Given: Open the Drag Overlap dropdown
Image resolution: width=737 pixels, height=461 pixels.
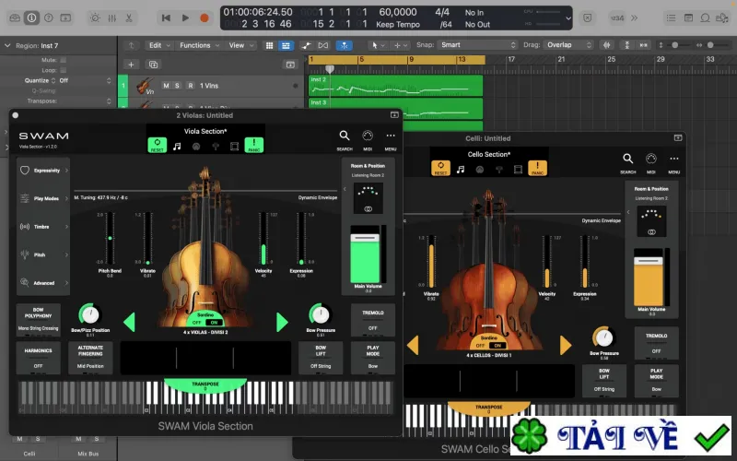Looking at the screenshot, I should (x=568, y=44).
